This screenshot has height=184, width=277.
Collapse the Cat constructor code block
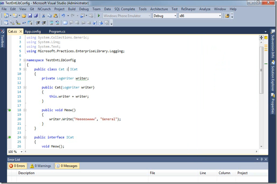(25, 88)
